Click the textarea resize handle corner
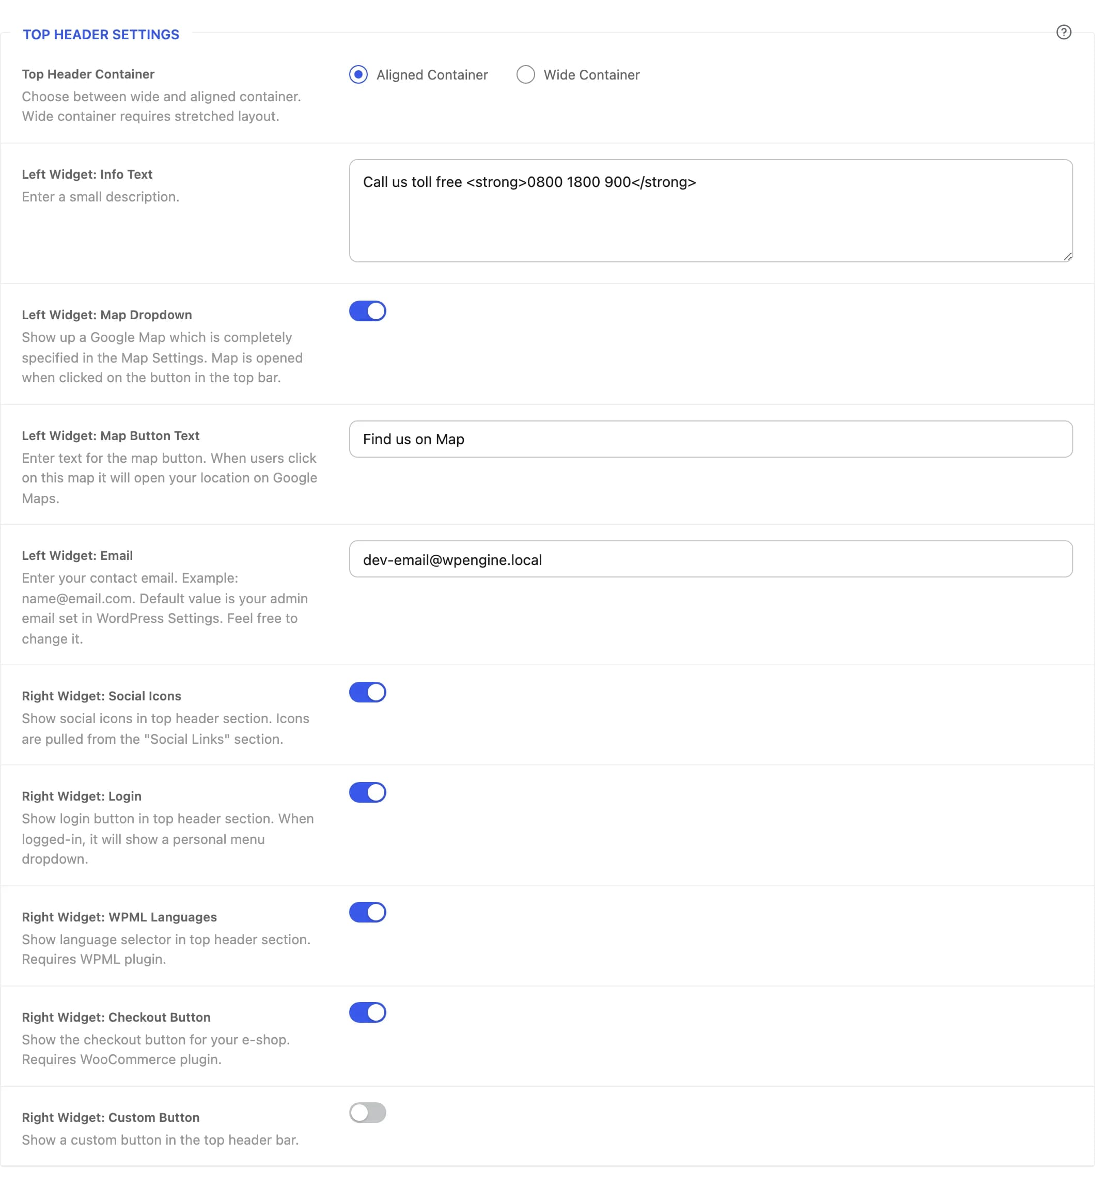The height and width of the screenshot is (1188, 1095). pyautogui.click(x=1067, y=256)
